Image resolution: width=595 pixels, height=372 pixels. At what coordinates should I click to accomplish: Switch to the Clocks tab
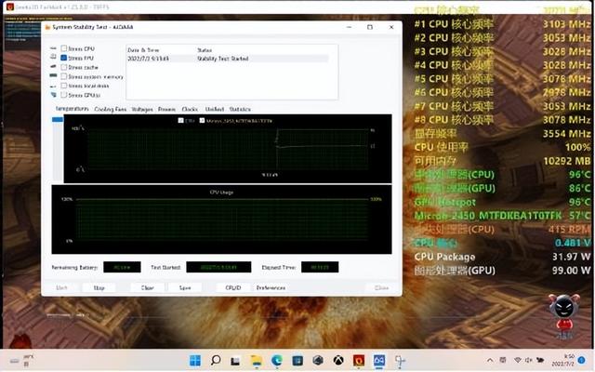click(190, 110)
